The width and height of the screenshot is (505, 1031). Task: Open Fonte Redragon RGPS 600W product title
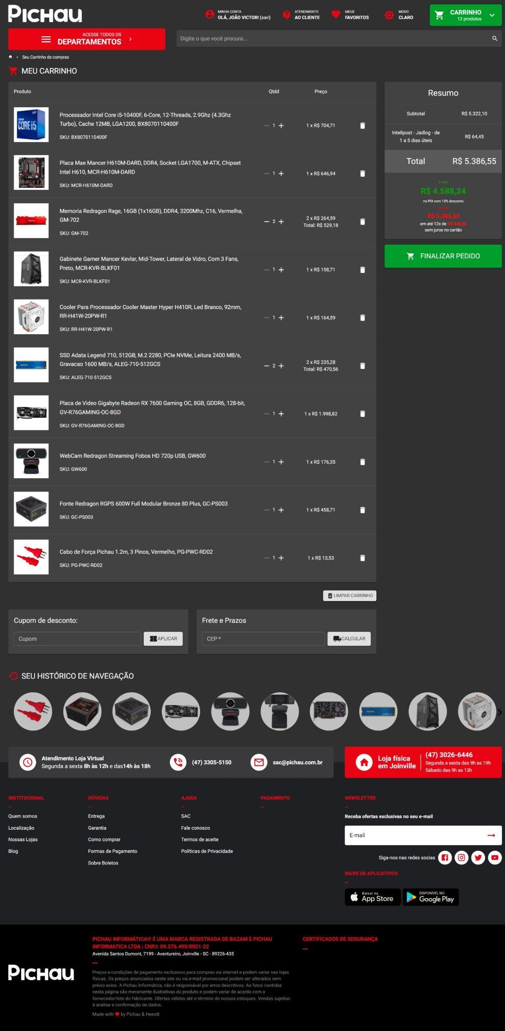(x=143, y=503)
